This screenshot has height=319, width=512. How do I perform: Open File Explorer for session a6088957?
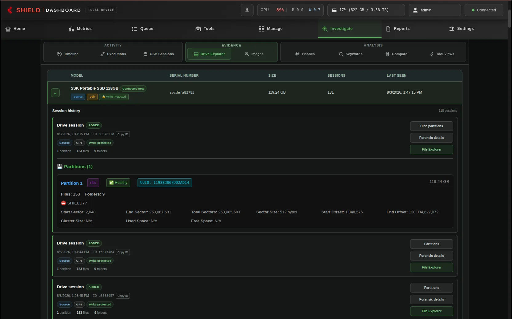pos(431,311)
